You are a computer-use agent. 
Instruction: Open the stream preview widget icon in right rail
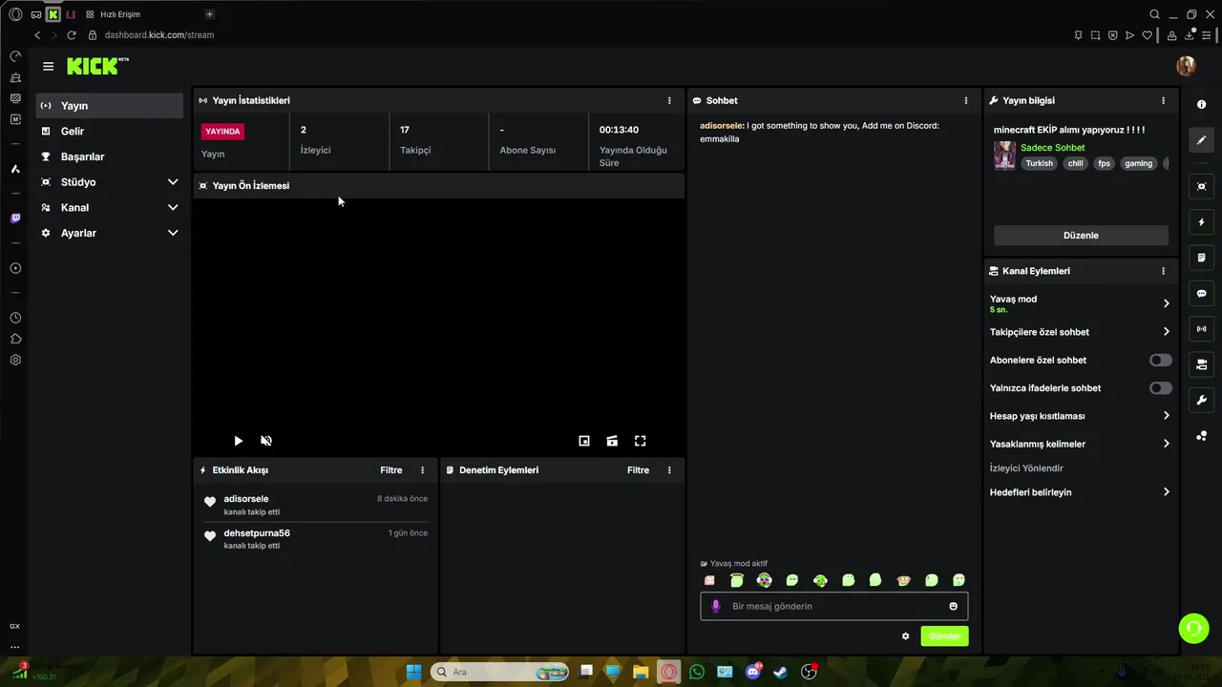[x=1202, y=186]
